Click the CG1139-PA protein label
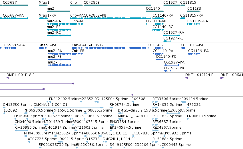The width and height of the screenshot is (243, 149). [x=198, y=51]
